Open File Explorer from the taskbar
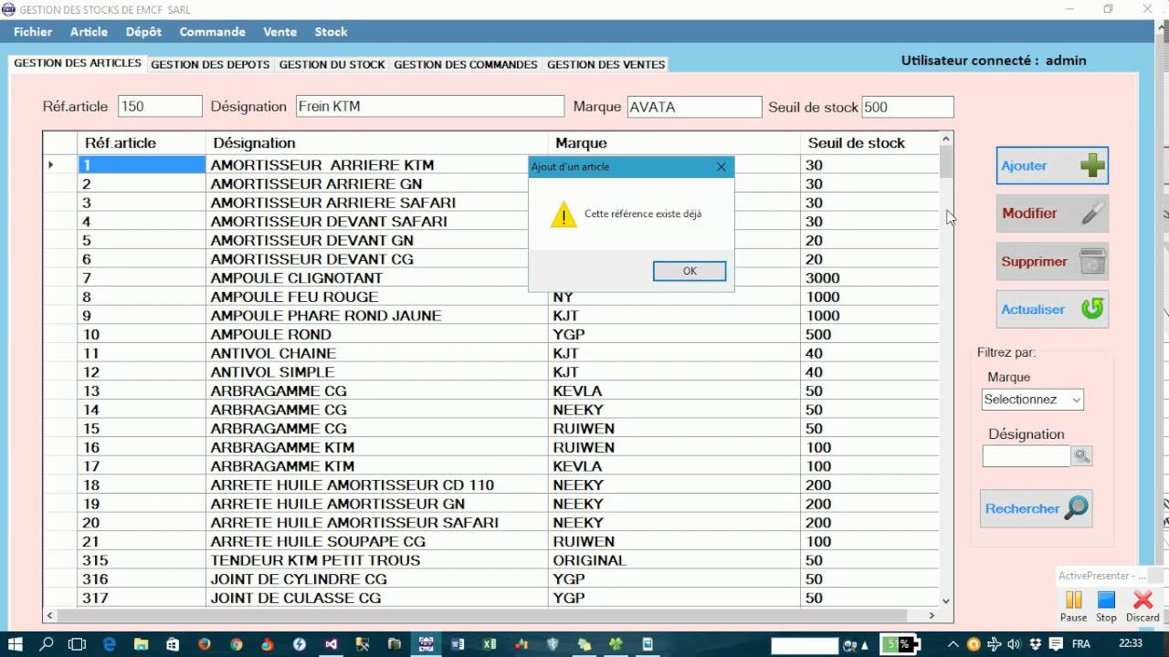 point(142,644)
